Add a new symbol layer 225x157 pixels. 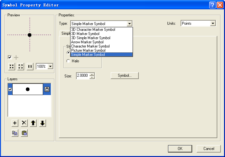click(15, 123)
